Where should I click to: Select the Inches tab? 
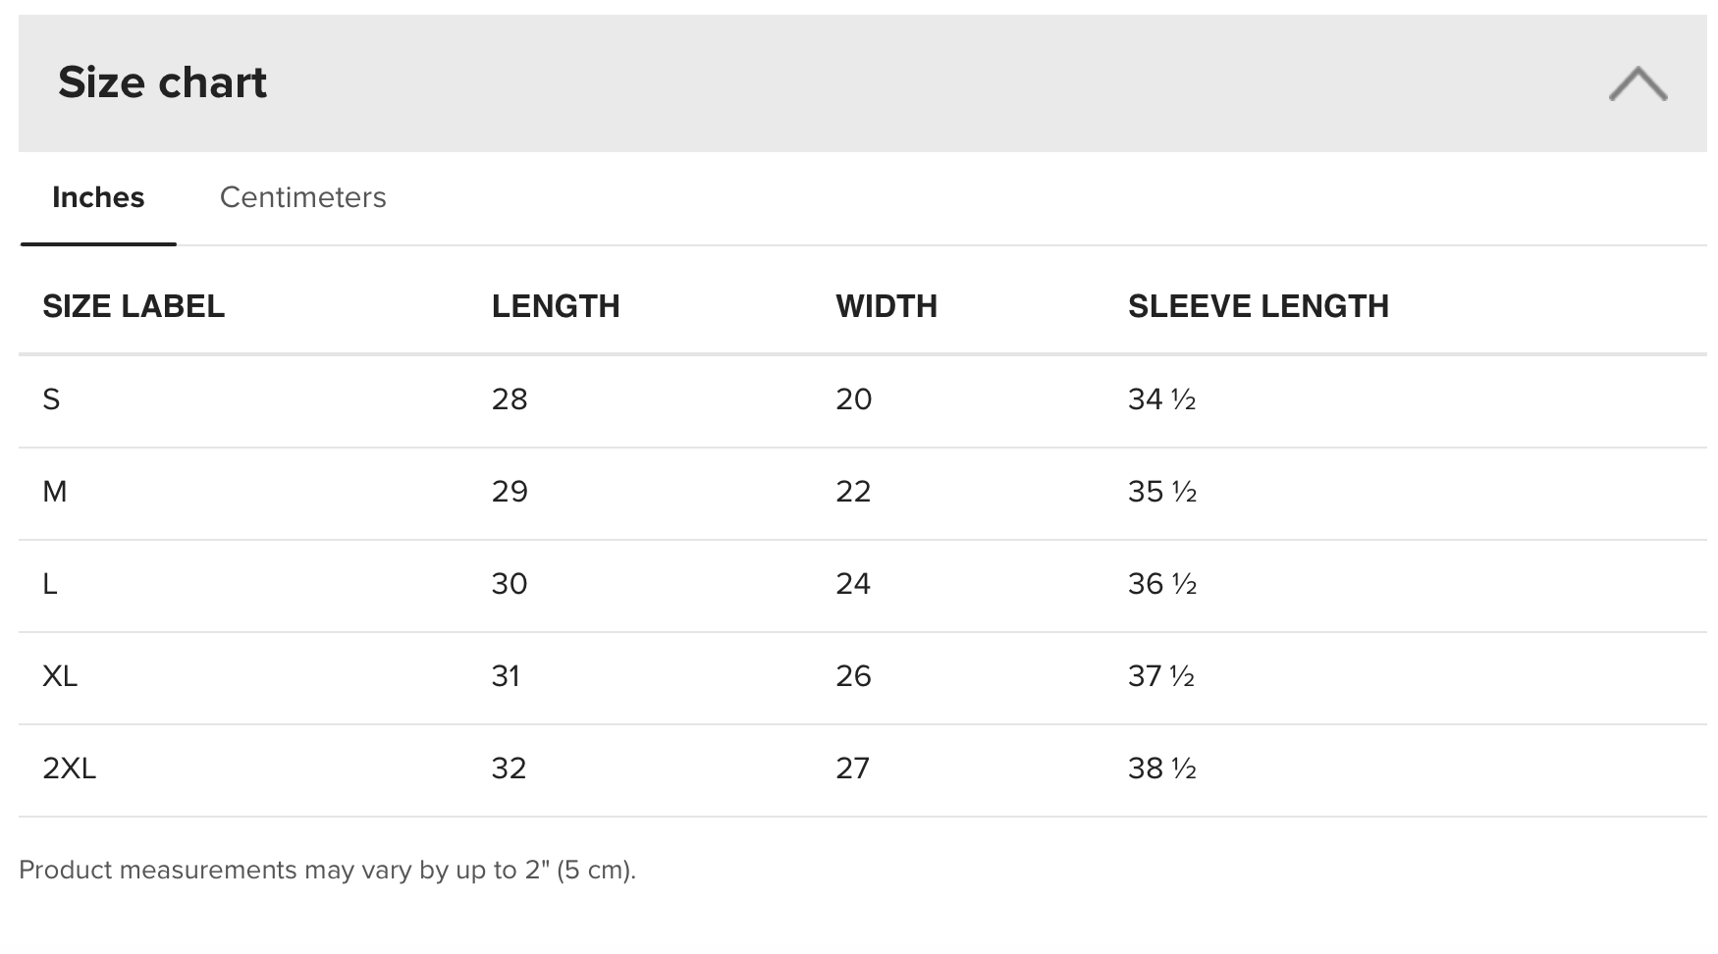(x=98, y=197)
